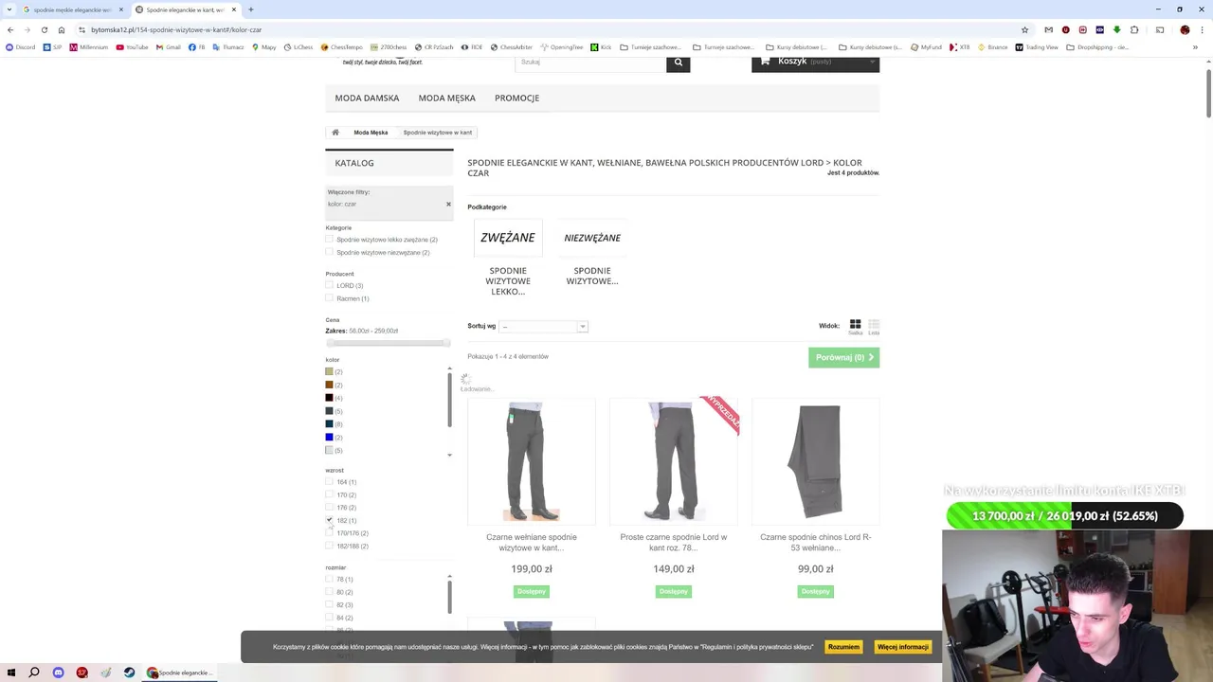Screen dimensions: 1213x682
Task: Close the 'Spodnie eleganckie w kant' tab
Action: [x=234, y=9]
